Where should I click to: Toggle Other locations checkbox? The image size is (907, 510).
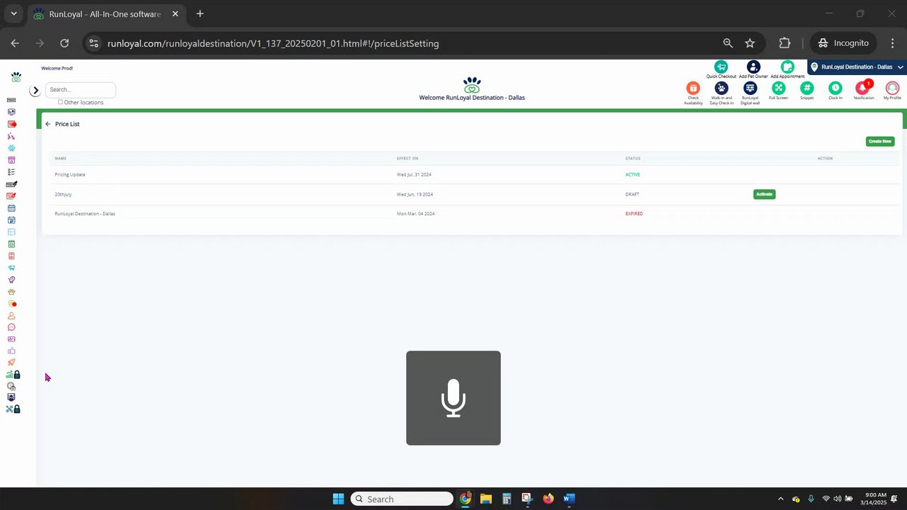[x=60, y=102]
